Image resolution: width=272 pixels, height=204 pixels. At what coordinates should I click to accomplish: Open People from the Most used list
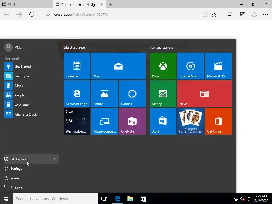coord(31,95)
